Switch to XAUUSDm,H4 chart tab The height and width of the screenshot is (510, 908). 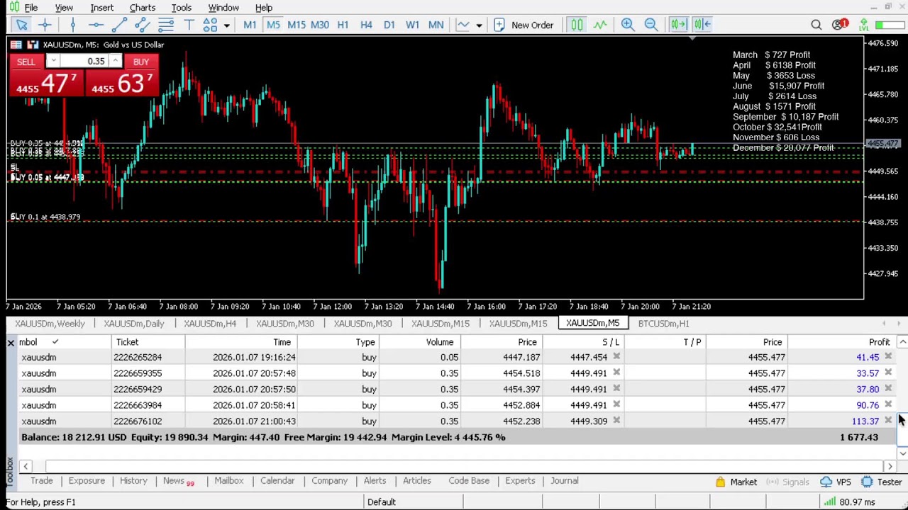(x=210, y=324)
